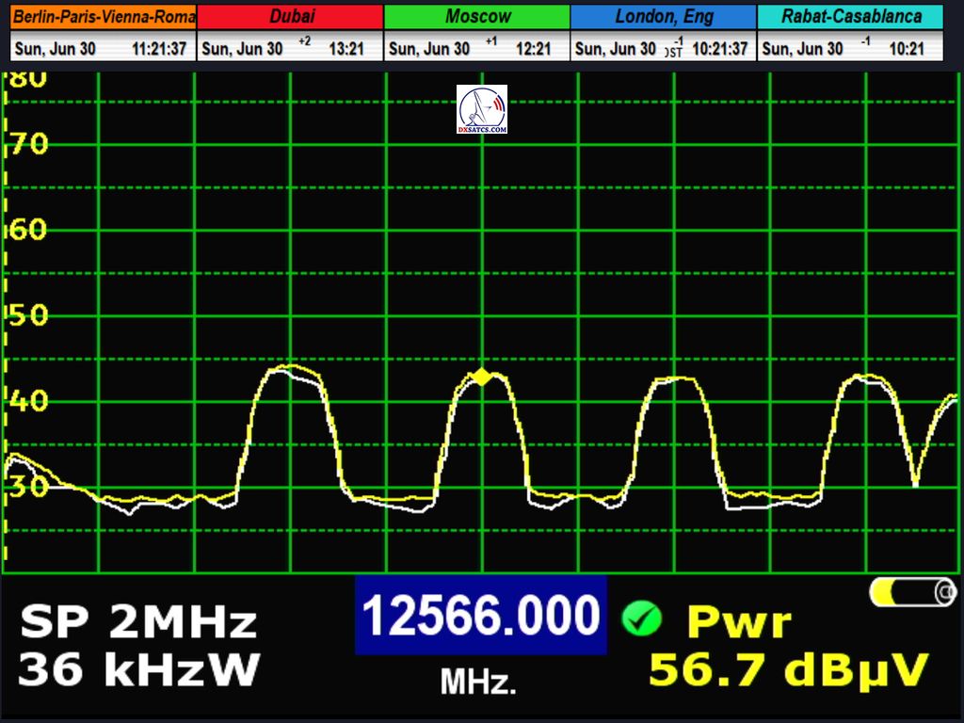
Task: Click the yellow Pwr label
Action: point(739,622)
